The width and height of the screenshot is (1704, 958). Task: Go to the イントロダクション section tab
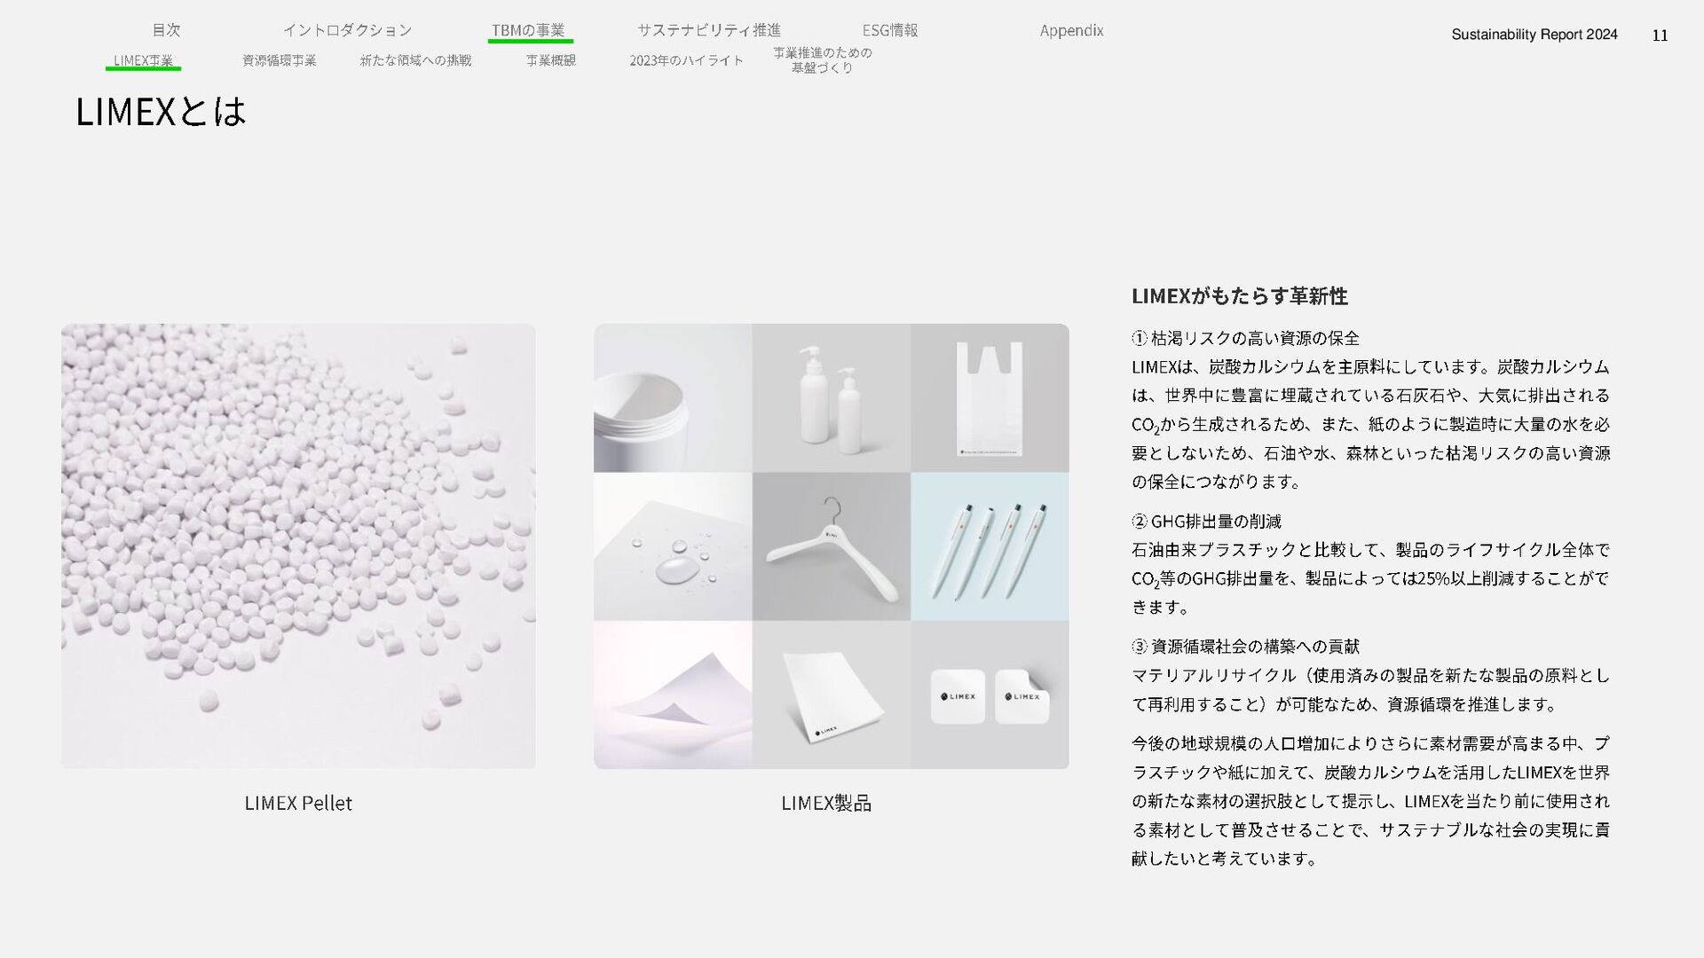point(347,30)
